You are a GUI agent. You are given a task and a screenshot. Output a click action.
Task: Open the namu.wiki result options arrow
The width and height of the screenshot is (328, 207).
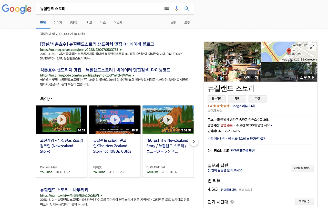101,195
